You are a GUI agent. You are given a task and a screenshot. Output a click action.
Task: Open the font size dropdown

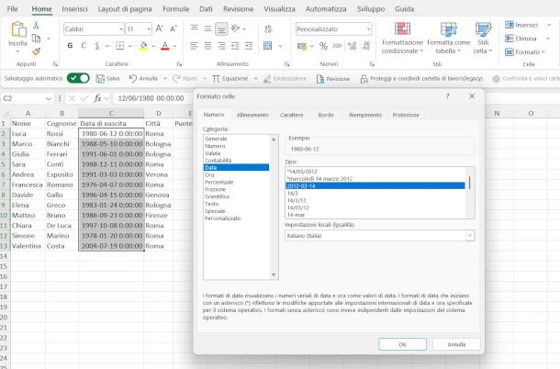[x=149, y=29]
